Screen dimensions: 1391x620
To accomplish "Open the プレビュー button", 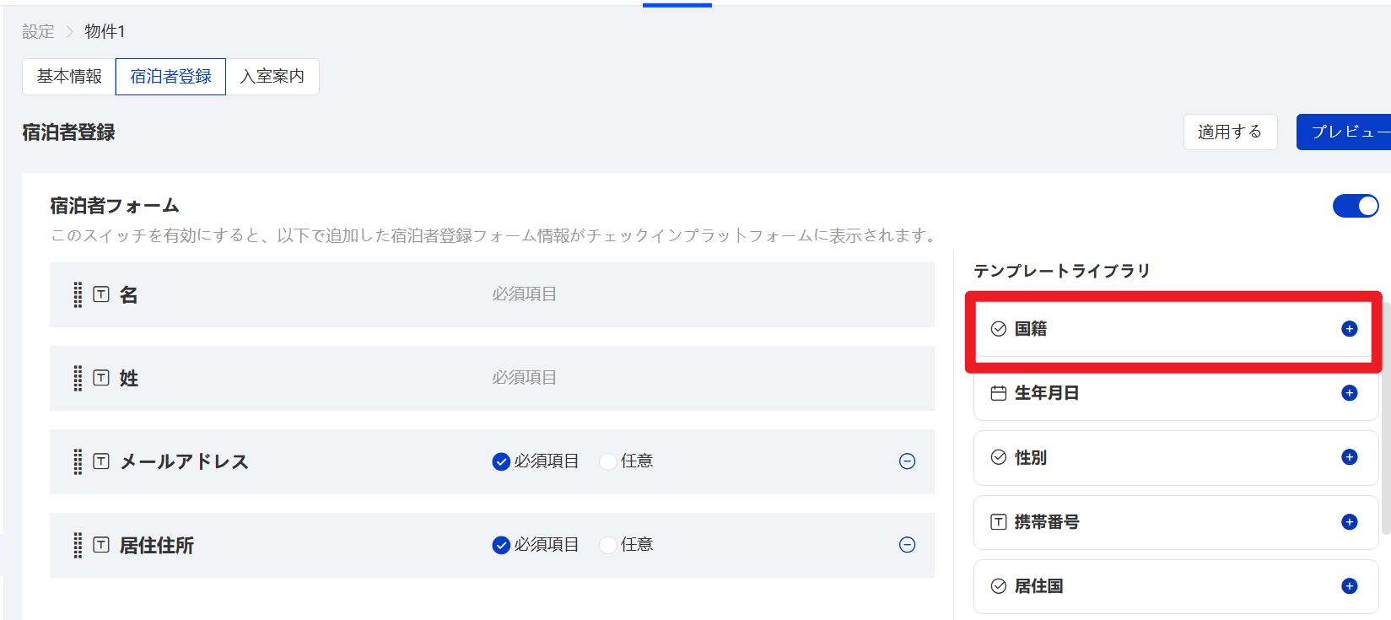I will [1346, 132].
